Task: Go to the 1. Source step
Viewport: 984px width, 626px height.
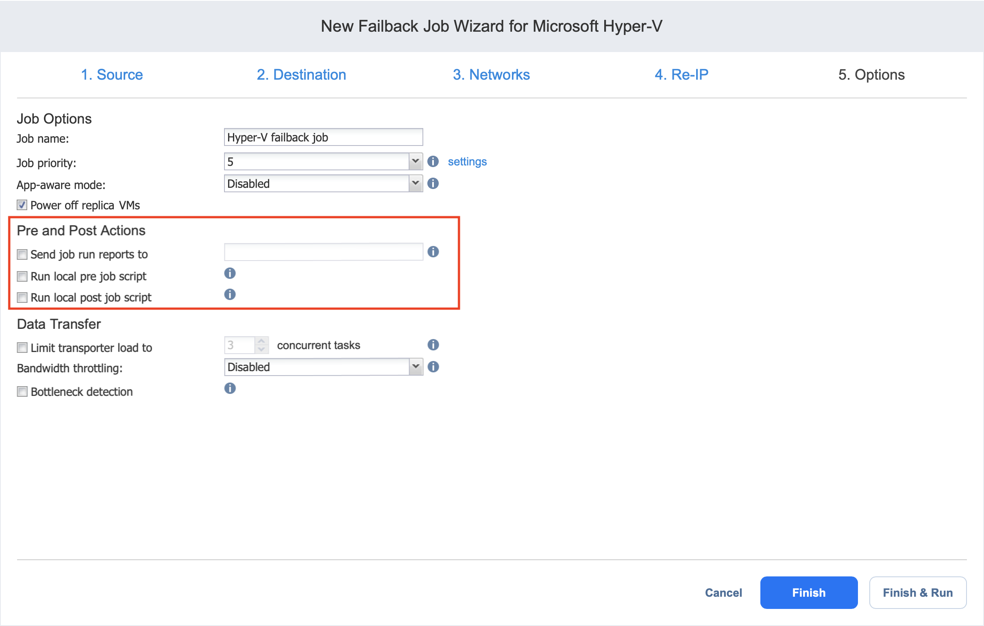Action: 111,75
